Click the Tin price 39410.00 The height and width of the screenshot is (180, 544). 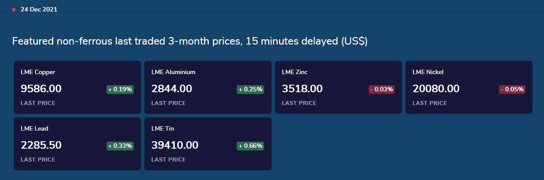click(x=175, y=145)
